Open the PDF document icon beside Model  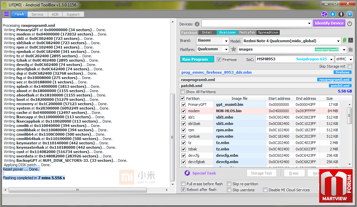(x=350, y=41)
